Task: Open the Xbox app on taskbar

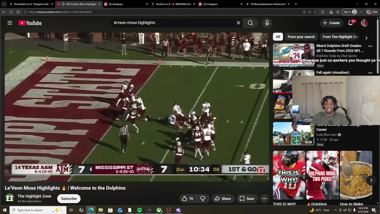Action: [159, 210]
